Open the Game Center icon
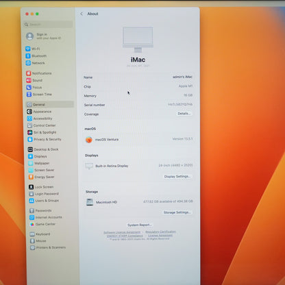This screenshot has height=285, width=285. (x=32, y=224)
